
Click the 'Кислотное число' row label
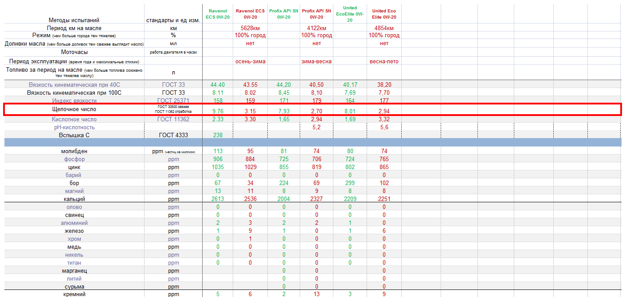pyautogui.click(x=74, y=119)
